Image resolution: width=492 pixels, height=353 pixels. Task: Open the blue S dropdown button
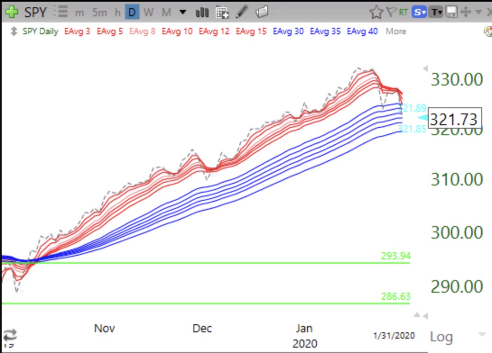coord(419,12)
